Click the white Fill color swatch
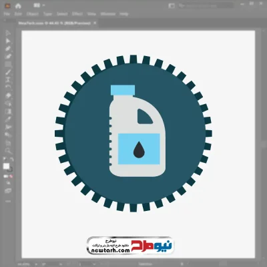 tap(6, 166)
